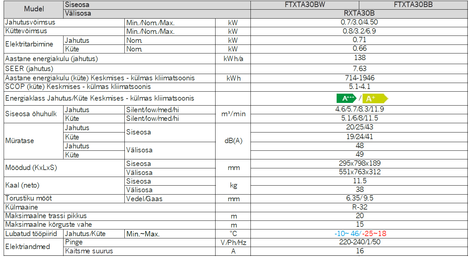Image resolution: width=474 pixels, height=258 pixels.
Task: Select the 38 outdoor weight value
Action: click(x=360, y=190)
